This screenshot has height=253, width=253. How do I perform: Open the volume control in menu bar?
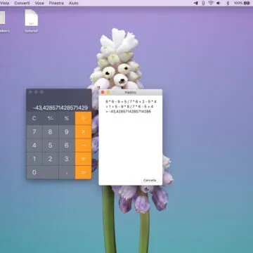[219, 3]
